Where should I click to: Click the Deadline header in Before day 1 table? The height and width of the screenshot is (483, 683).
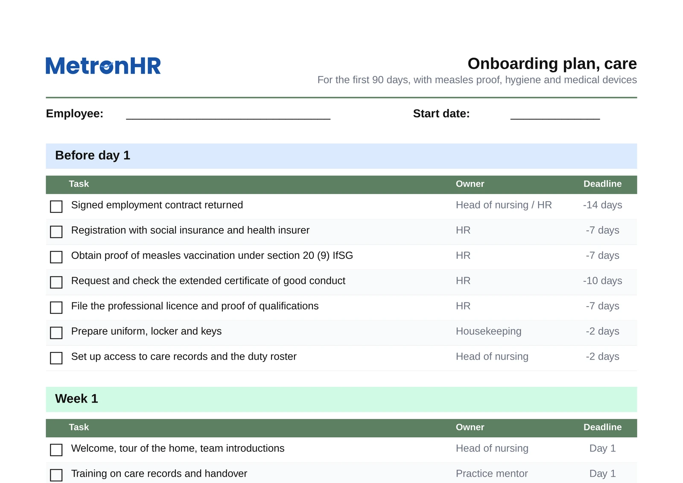click(x=602, y=184)
